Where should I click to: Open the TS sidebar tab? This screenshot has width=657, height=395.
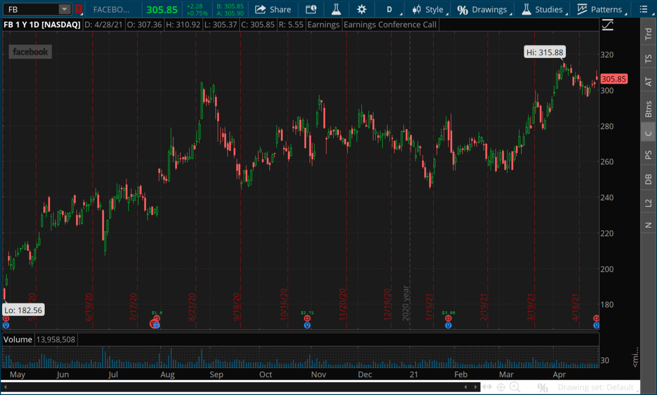click(648, 59)
